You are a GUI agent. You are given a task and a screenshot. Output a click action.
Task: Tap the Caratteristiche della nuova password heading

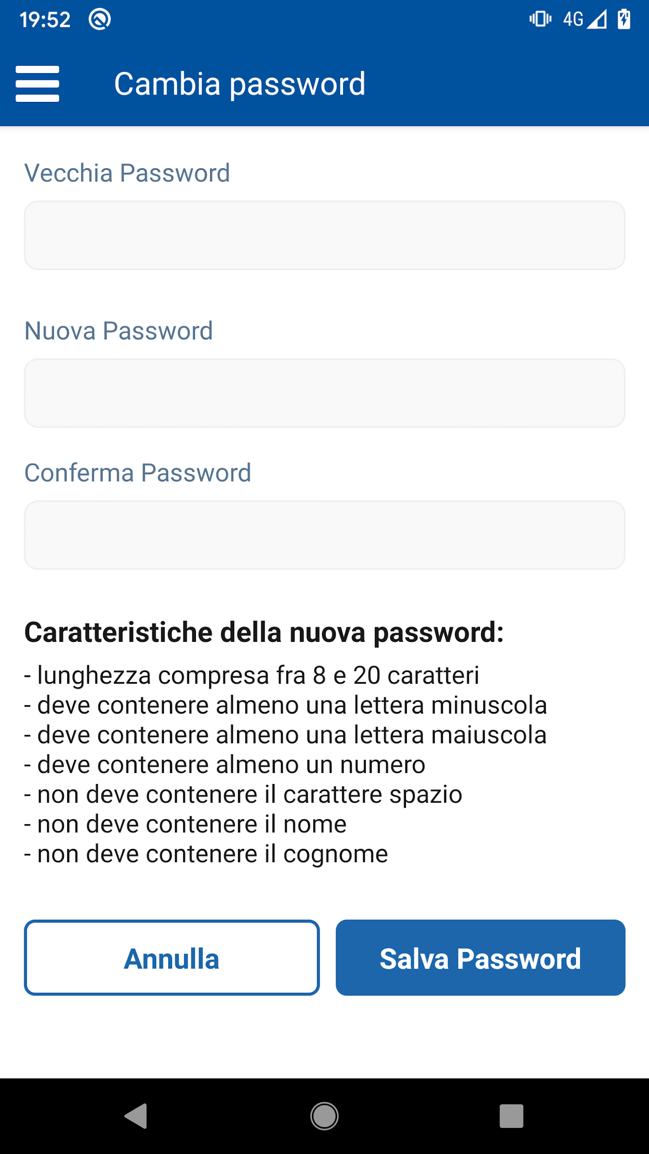pyautogui.click(x=264, y=633)
